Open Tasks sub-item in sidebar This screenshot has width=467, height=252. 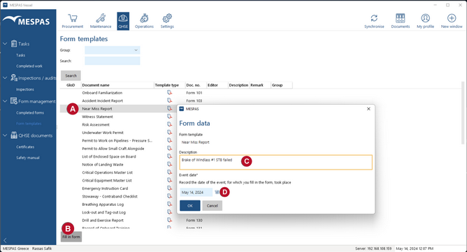click(20, 55)
